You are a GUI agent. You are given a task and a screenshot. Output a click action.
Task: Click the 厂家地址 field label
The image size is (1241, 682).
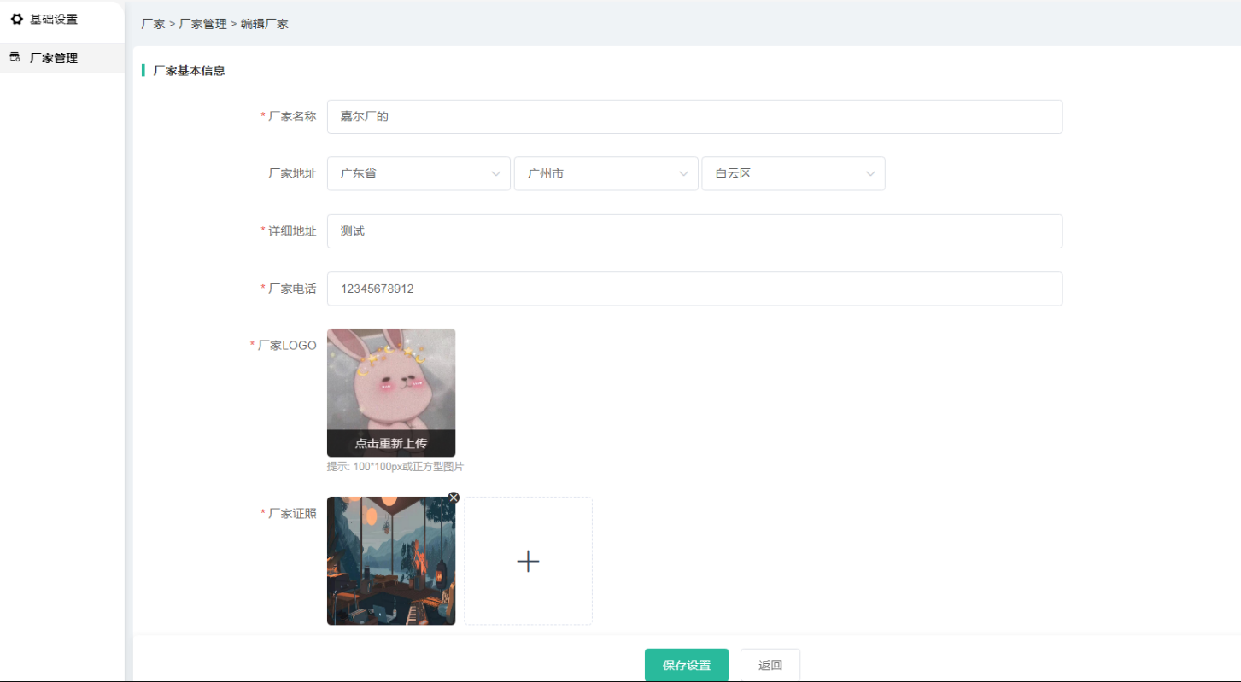pos(292,173)
